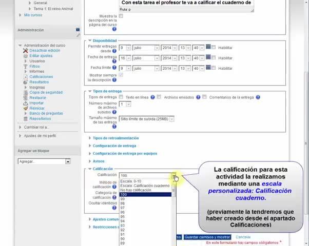Open the Agregar un bloque dropdown
The width and height of the screenshot is (309, 246).
pos(44,161)
